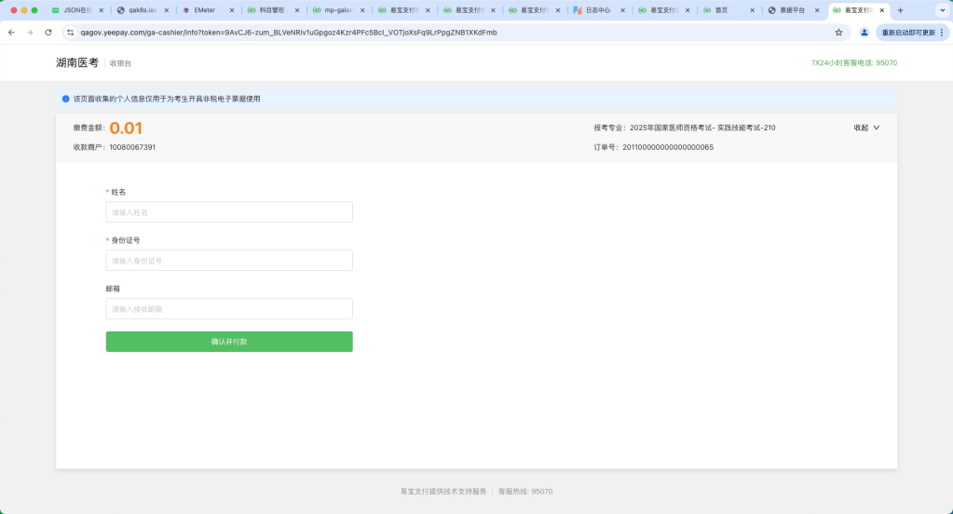Click the browser forward arrow

[30, 32]
